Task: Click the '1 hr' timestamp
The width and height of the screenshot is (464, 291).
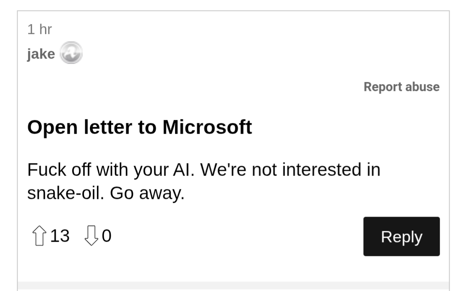Action: click(x=39, y=29)
